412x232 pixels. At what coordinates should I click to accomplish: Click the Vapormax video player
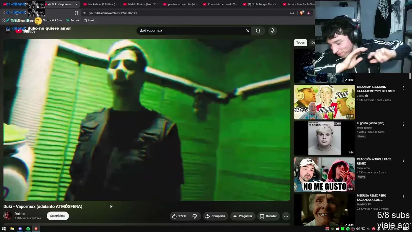point(147,120)
